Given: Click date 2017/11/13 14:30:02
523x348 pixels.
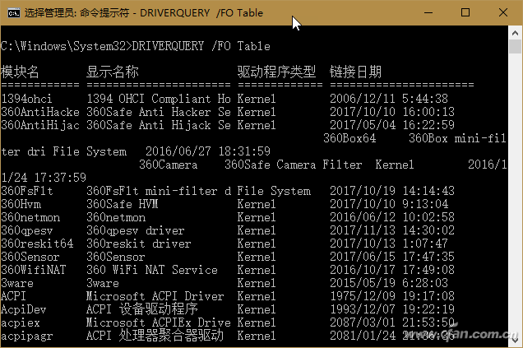Looking at the screenshot, I should (x=392, y=230).
